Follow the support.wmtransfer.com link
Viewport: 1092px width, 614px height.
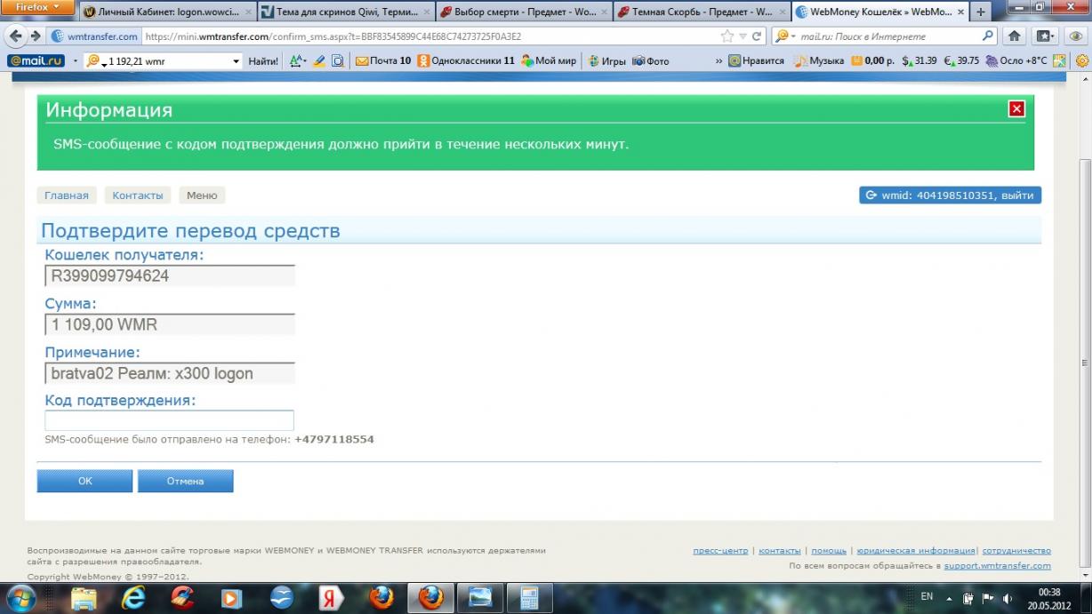[997, 565]
